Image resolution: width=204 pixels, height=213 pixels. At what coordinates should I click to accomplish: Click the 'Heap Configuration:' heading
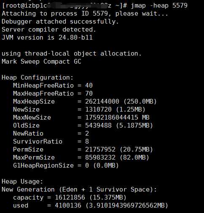point(38,77)
